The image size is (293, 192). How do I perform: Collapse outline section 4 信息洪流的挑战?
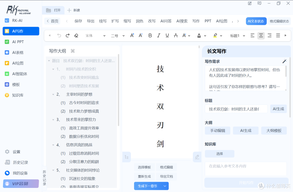click(x=53, y=145)
